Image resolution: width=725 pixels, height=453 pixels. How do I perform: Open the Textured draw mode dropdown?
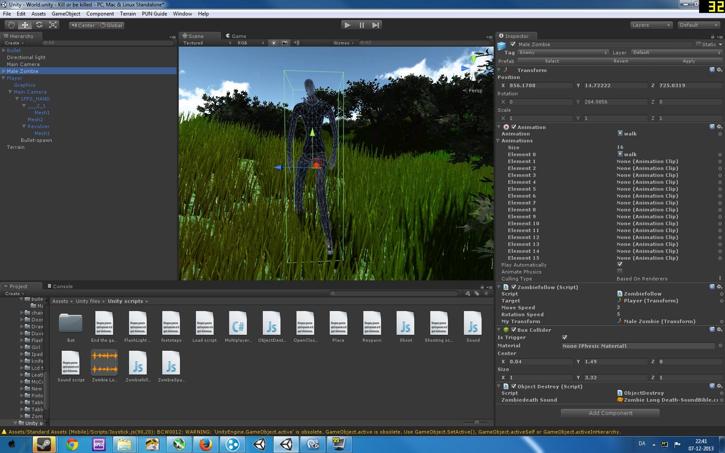[x=207, y=43]
